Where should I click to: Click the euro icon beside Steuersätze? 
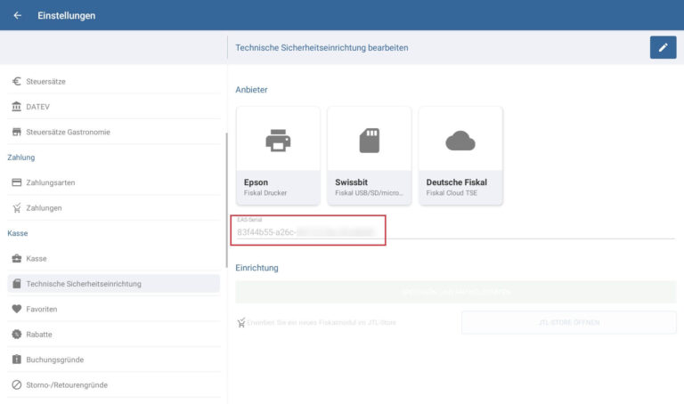click(x=17, y=81)
